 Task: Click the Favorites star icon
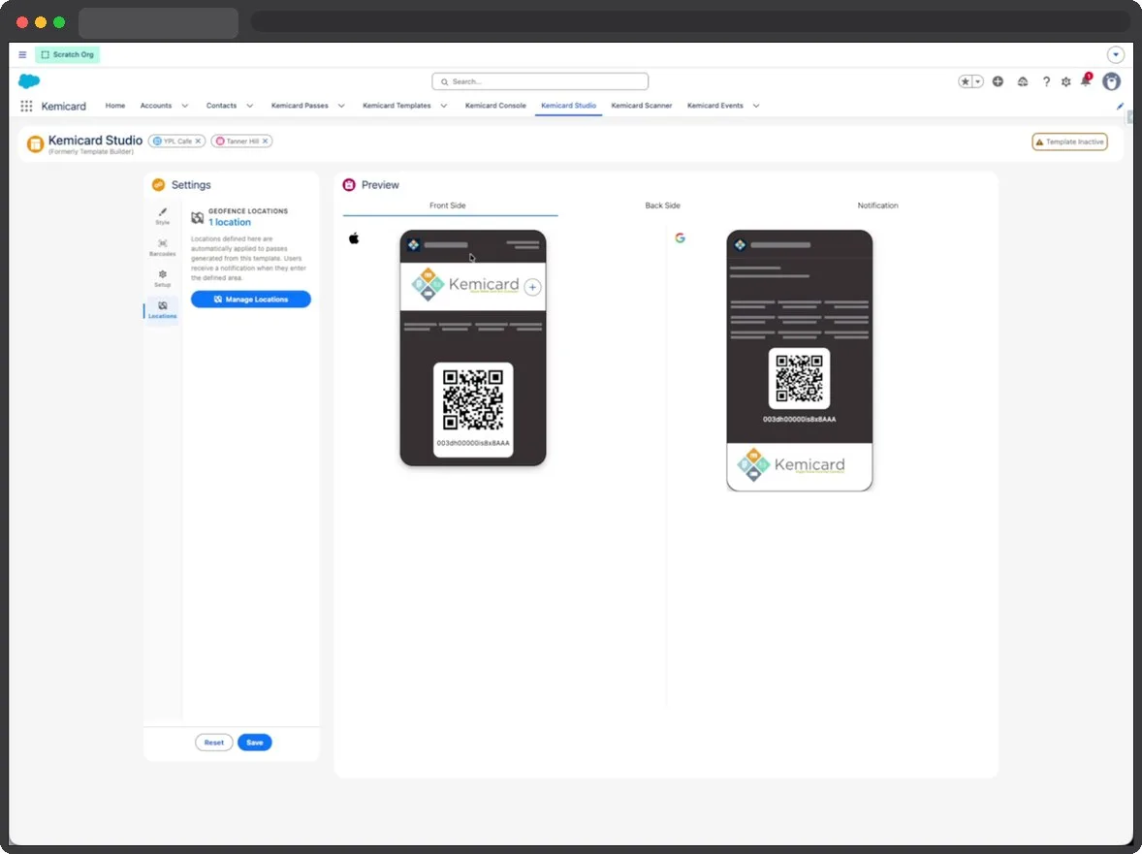coord(965,81)
